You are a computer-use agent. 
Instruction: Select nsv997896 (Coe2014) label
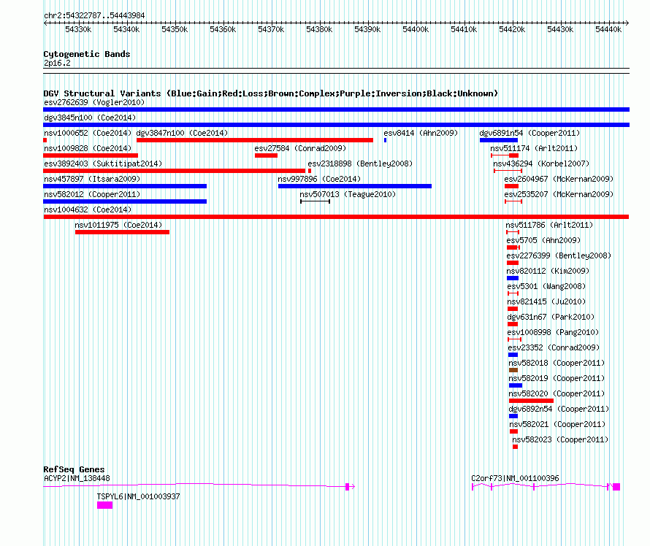pos(319,179)
